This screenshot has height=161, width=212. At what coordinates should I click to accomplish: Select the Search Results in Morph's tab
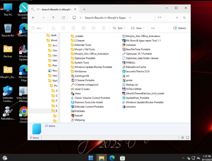click(54, 9)
